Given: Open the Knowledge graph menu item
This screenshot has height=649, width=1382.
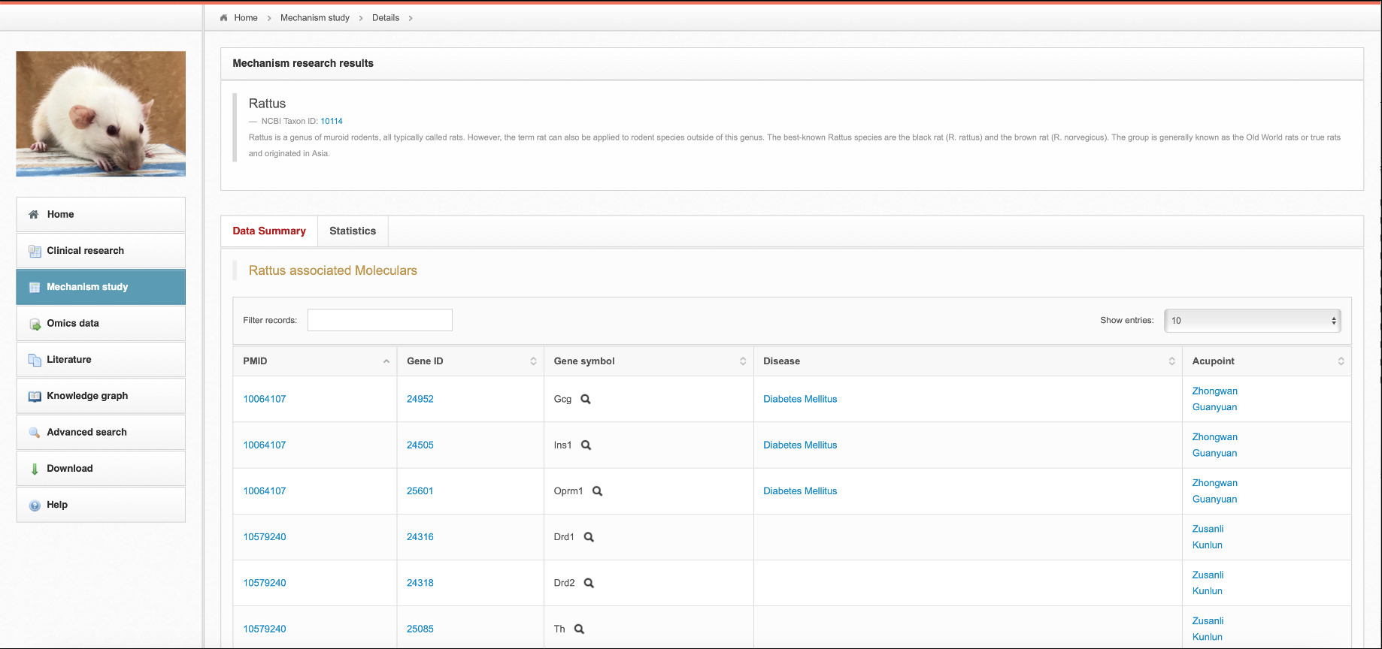Looking at the screenshot, I should tap(87, 396).
